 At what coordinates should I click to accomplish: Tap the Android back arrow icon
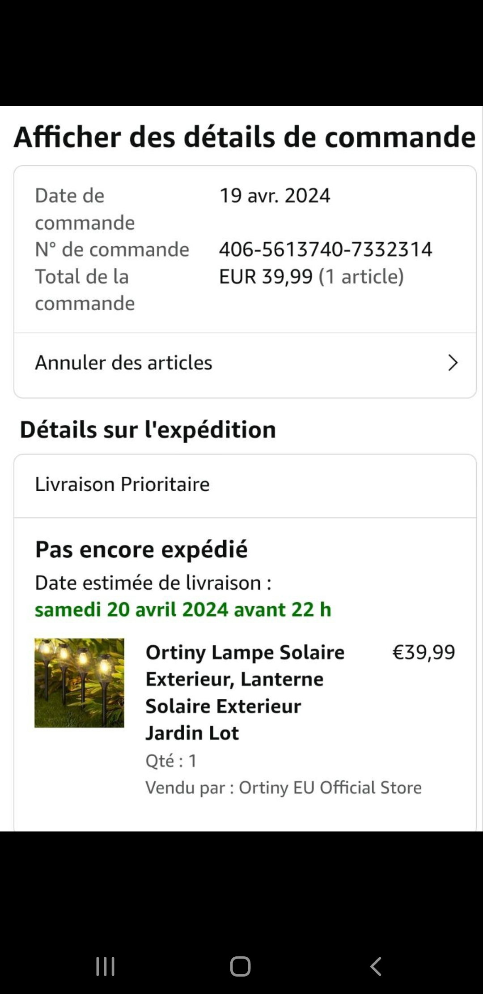(376, 966)
